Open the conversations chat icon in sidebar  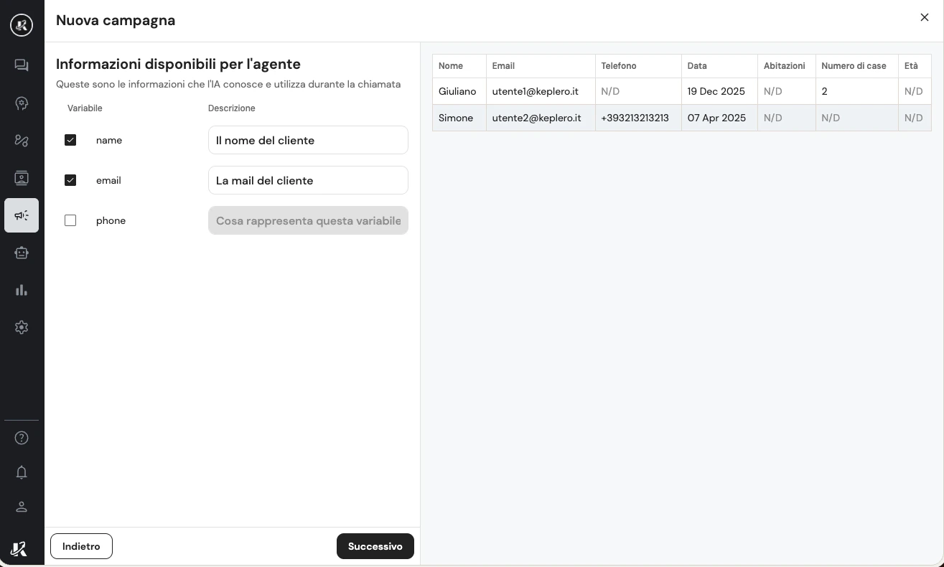[22, 65]
